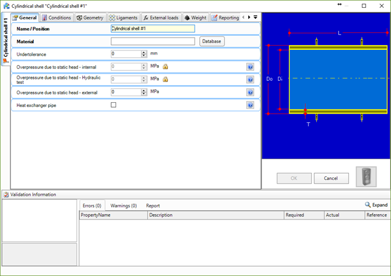Switch to the Geometry tab
Image resolution: width=391 pixels, height=276 pixels.
90,18
